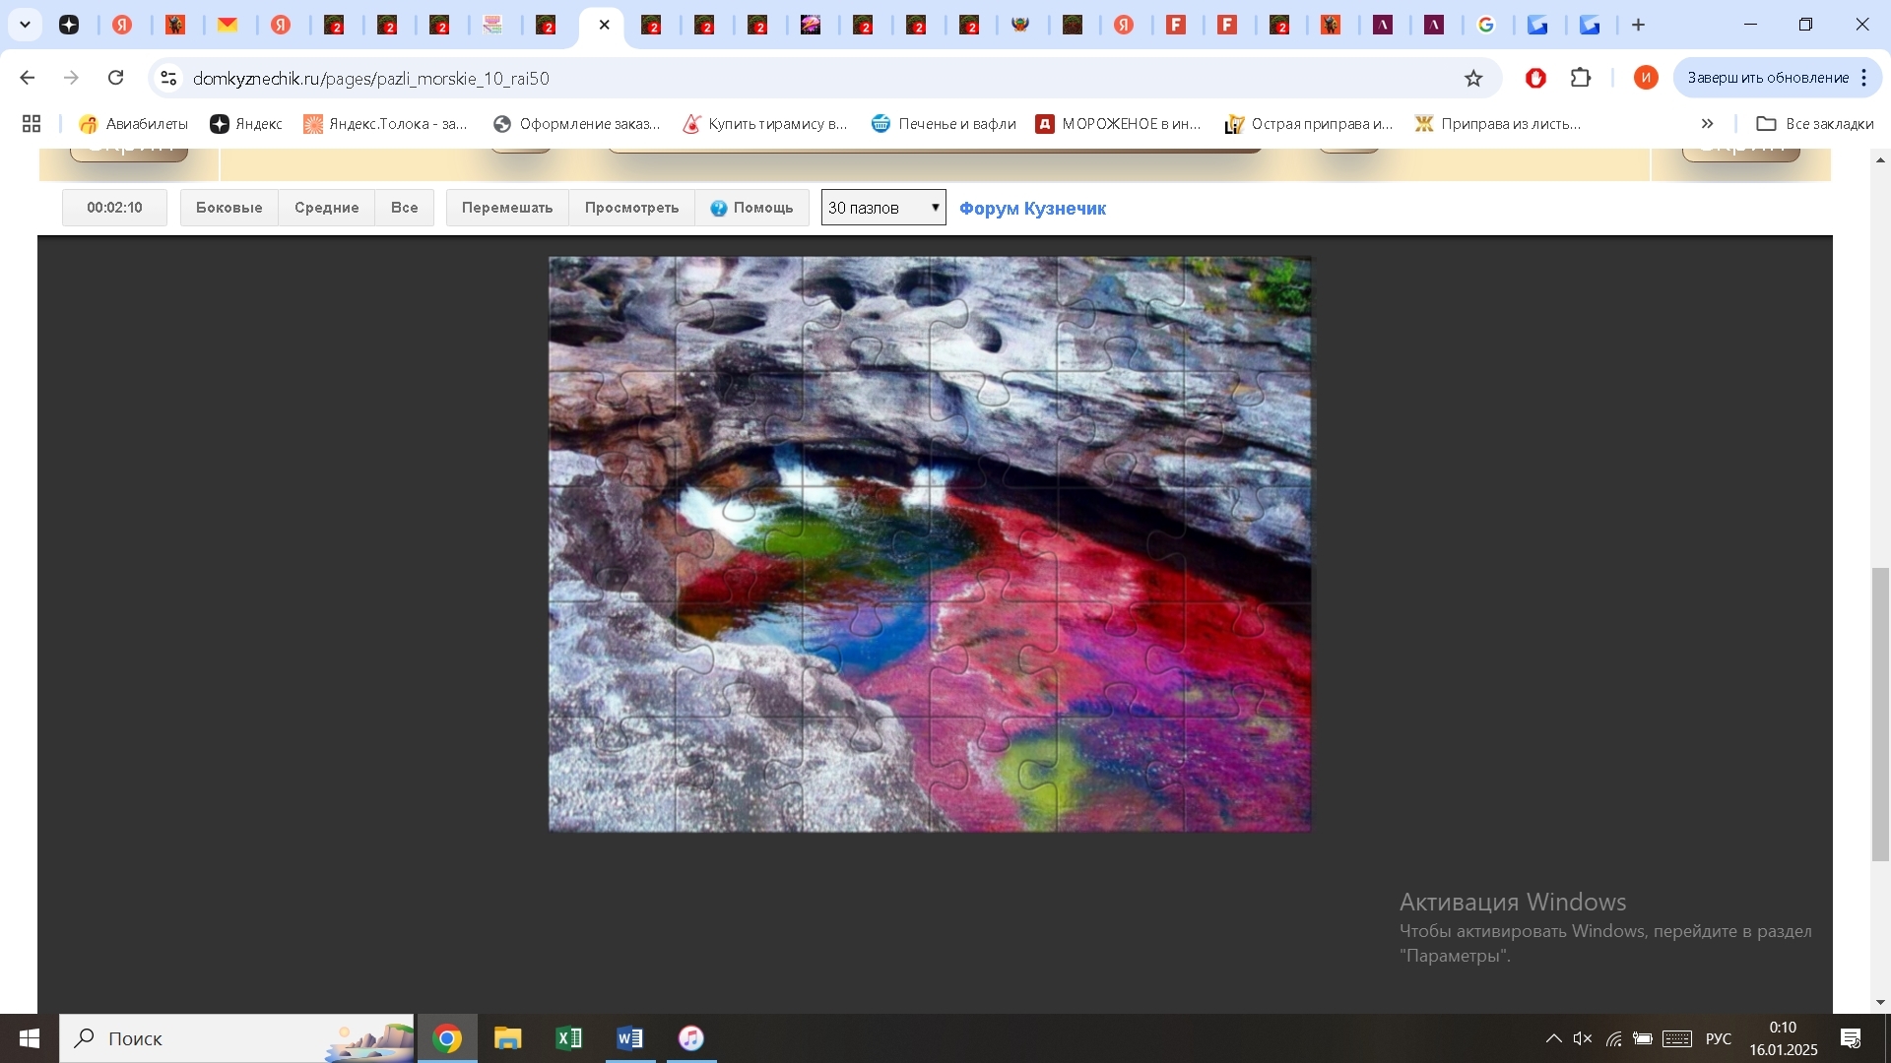The width and height of the screenshot is (1891, 1063).
Task: Open iTunes music app from the taskbar
Action: pos(691,1038)
